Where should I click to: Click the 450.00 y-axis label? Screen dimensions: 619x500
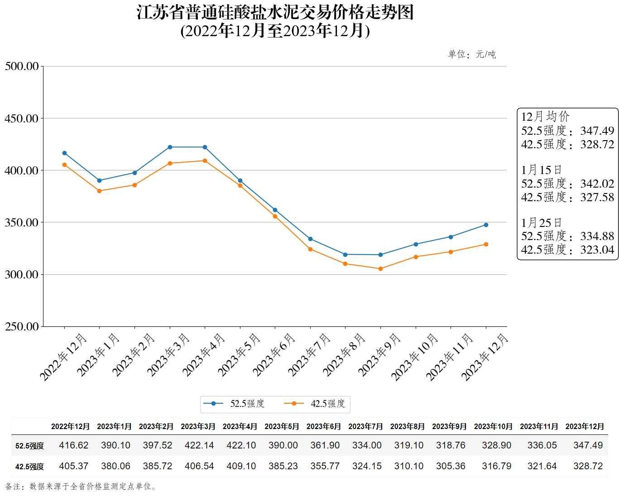point(21,118)
